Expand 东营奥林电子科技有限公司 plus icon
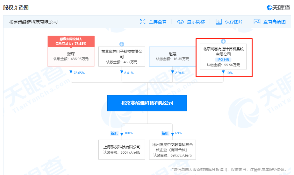 click(122, 44)
